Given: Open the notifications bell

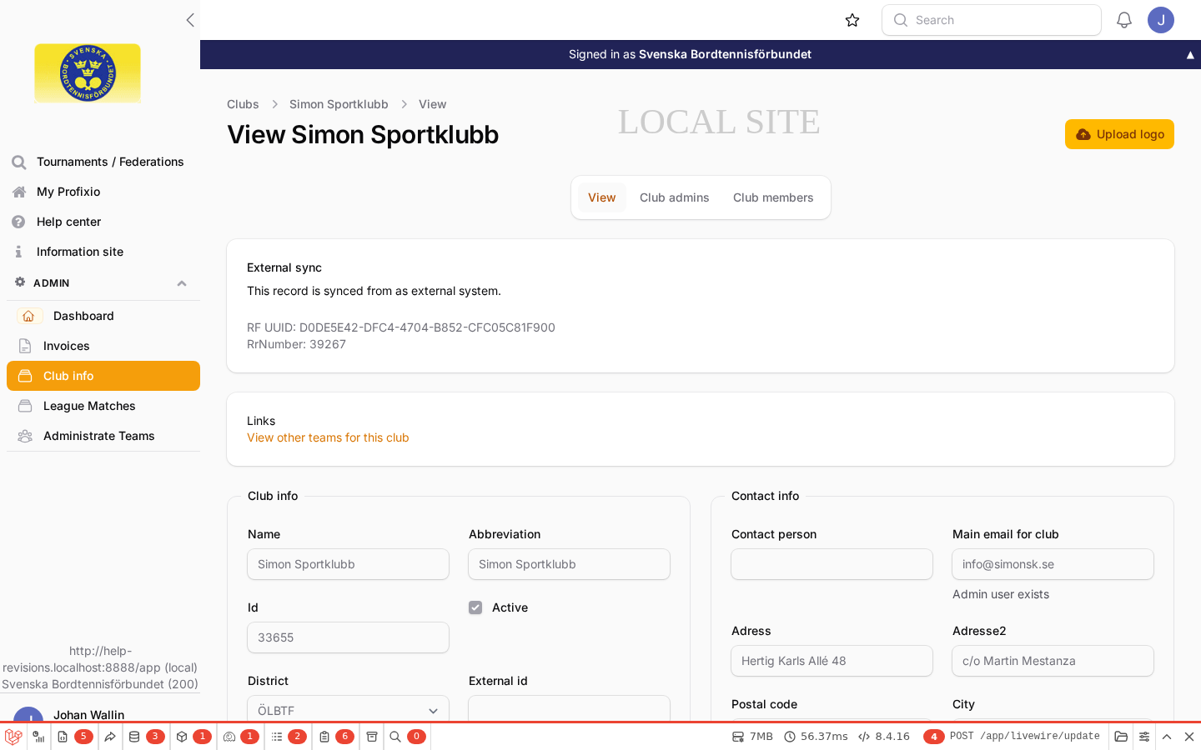Looking at the screenshot, I should click(1124, 20).
